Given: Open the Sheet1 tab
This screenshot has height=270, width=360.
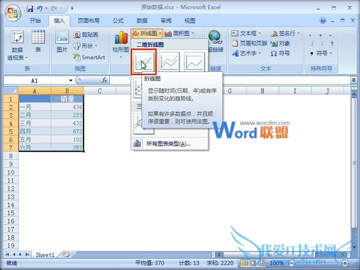Looking at the screenshot, I should click(45, 254).
